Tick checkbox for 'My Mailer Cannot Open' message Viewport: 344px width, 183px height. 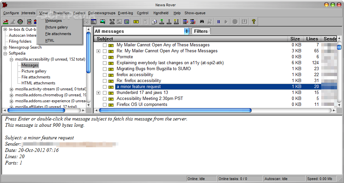pyautogui.click(x=105, y=45)
